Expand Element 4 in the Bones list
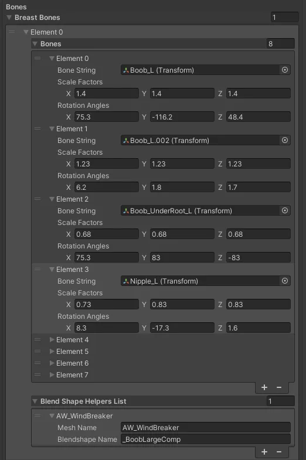 [x=52, y=340]
